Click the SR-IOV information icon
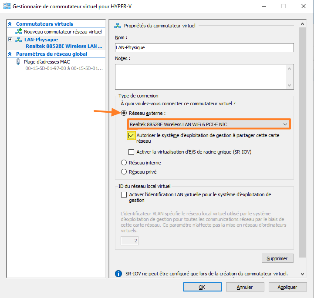The image size is (314, 298). pos(118,274)
